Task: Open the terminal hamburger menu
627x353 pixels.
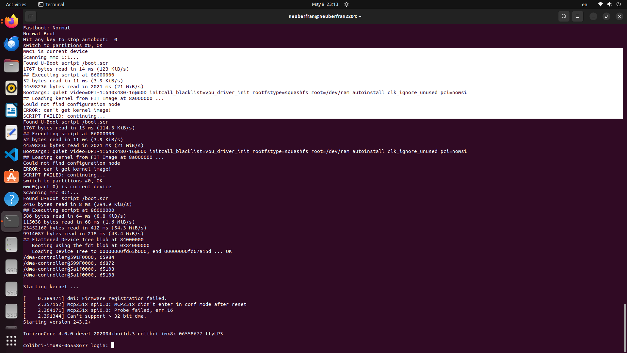Action: point(577,16)
